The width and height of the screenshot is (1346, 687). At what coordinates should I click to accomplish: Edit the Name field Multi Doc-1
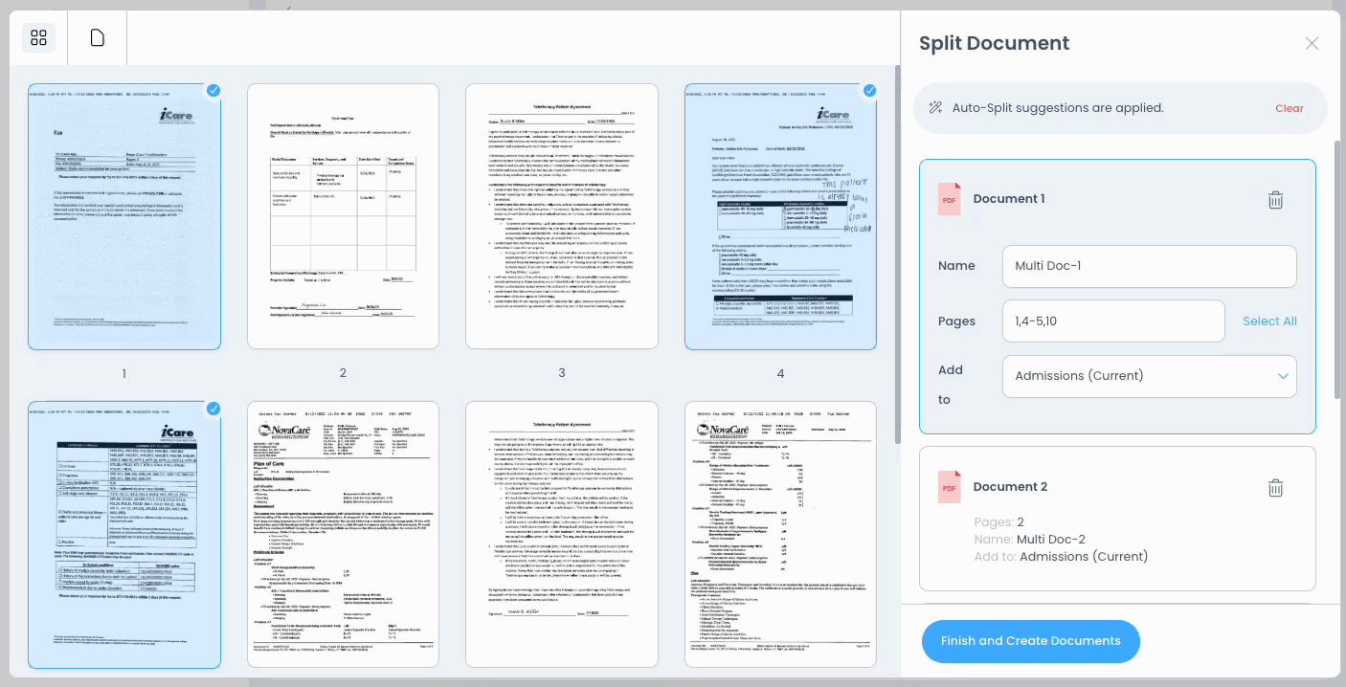tap(1149, 266)
